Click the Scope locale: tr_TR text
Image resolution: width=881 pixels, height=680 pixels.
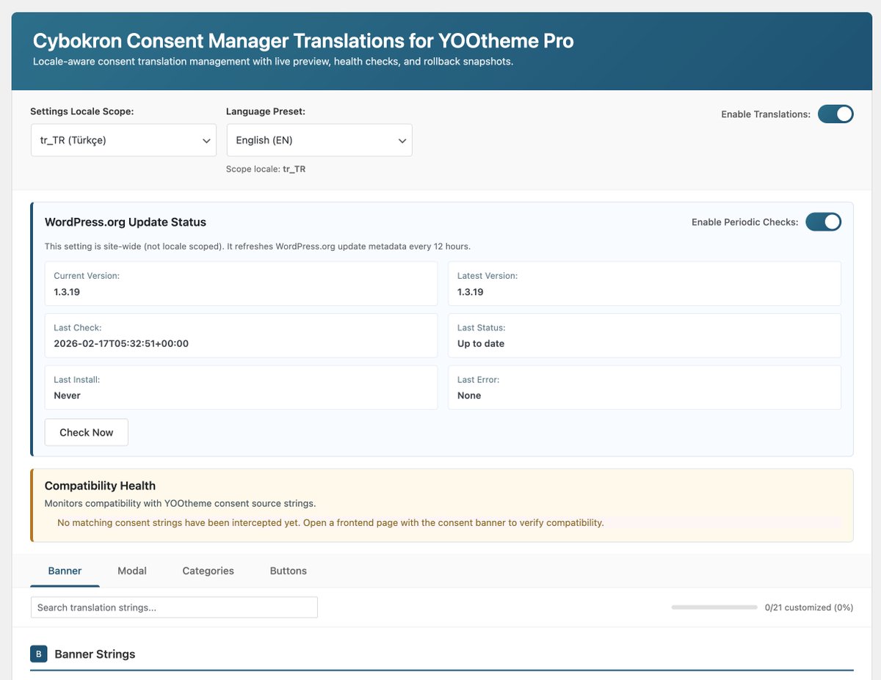[266, 169]
